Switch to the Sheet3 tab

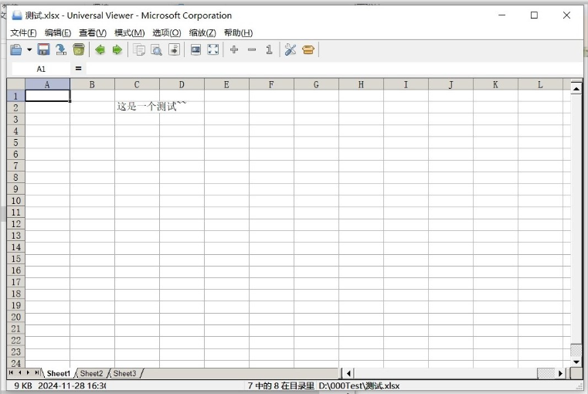click(125, 373)
